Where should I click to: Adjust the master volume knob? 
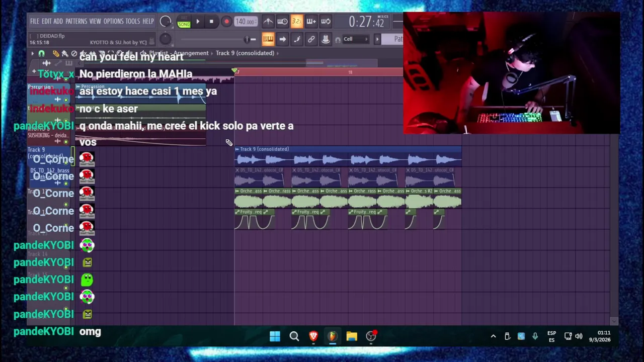click(x=165, y=21)
